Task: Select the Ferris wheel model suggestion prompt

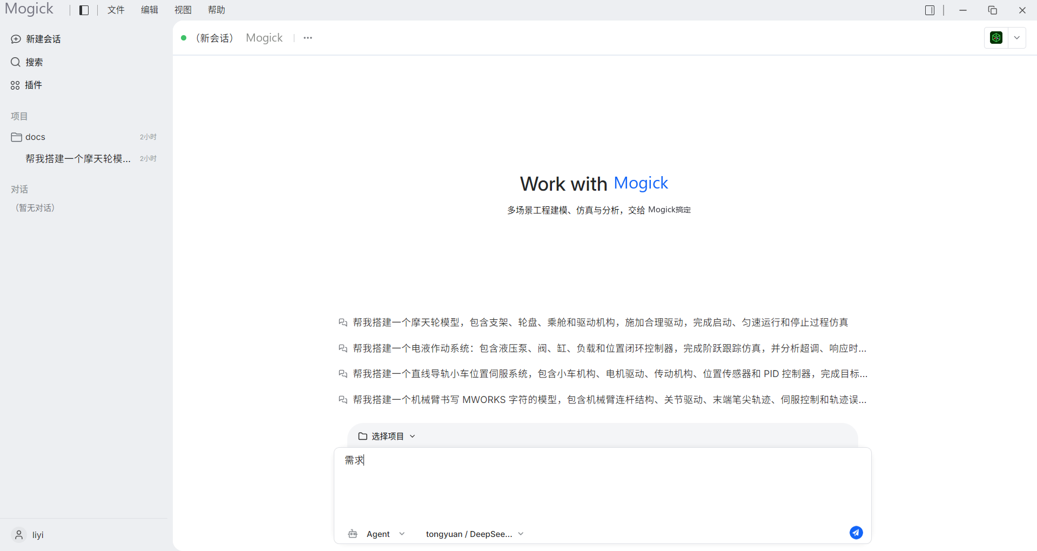Action: click(601, 322)
